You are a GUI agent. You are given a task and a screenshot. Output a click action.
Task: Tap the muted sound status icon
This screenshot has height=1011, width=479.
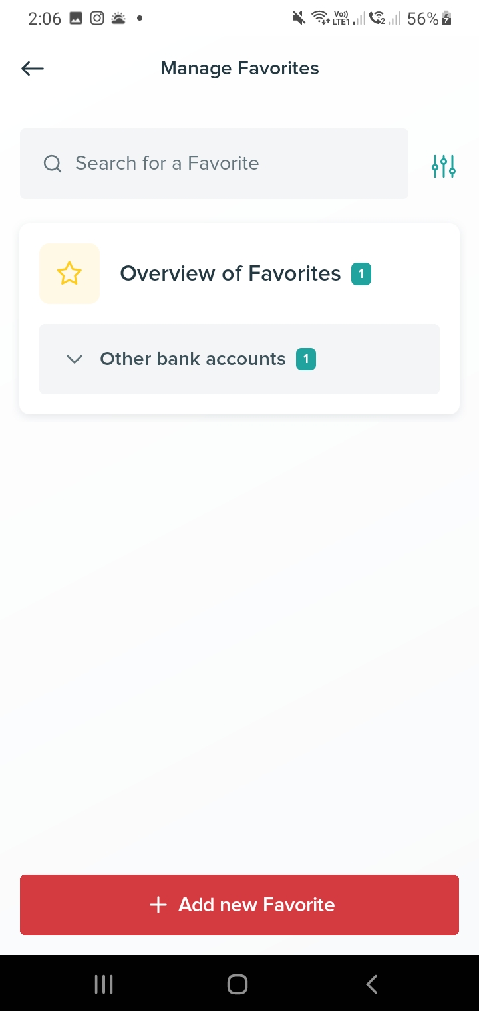(x=299, y=19)
